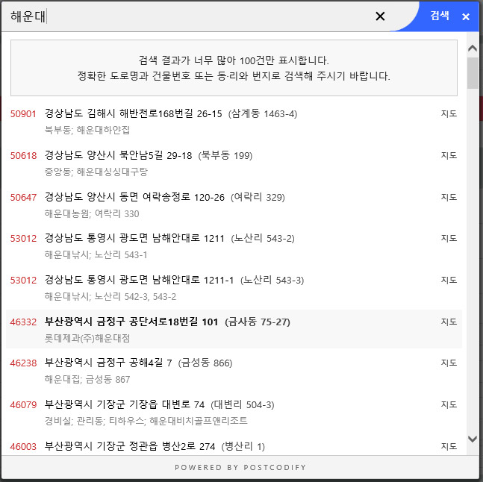
Task: Click the blue 검색 search button
Action: [x=439, y=16]
